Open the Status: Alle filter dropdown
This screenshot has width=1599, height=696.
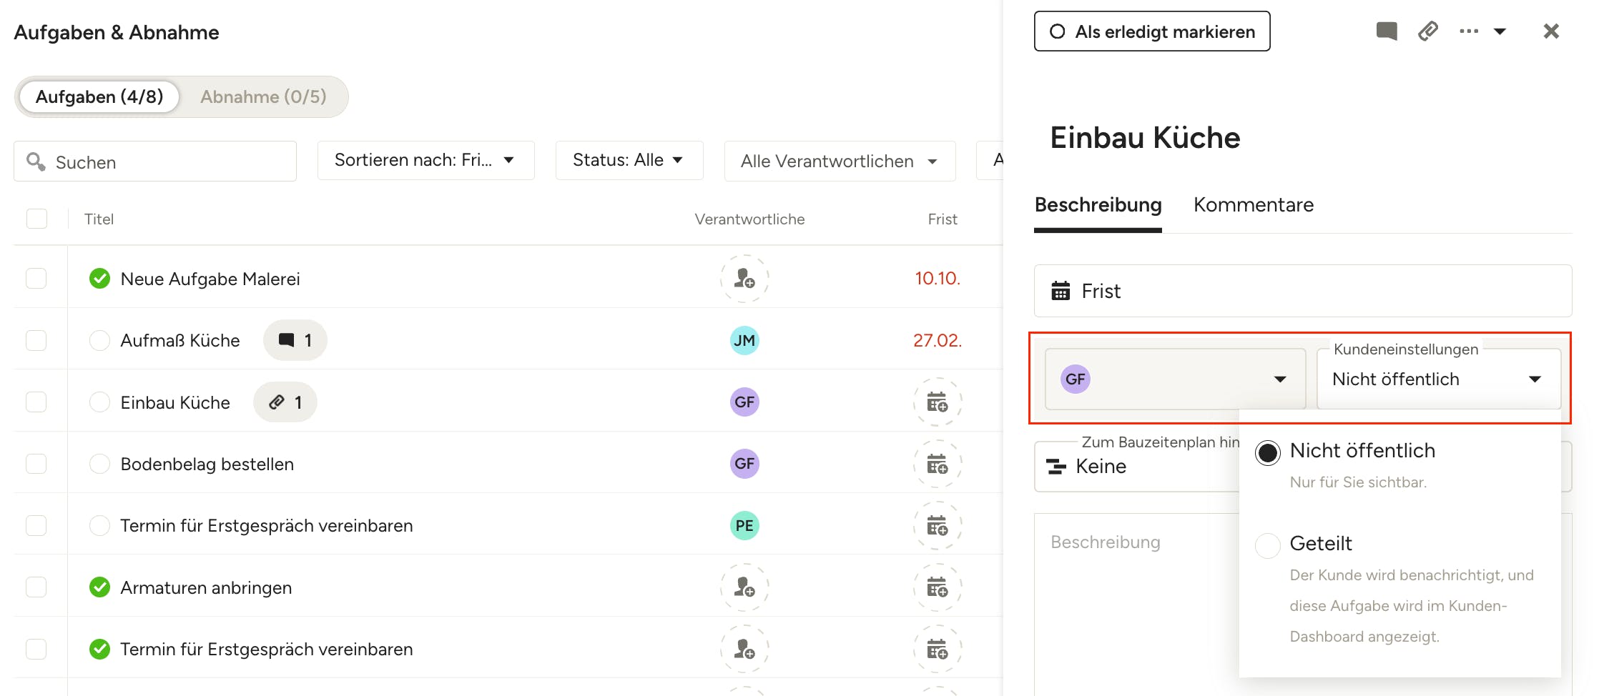pos(629,160)
